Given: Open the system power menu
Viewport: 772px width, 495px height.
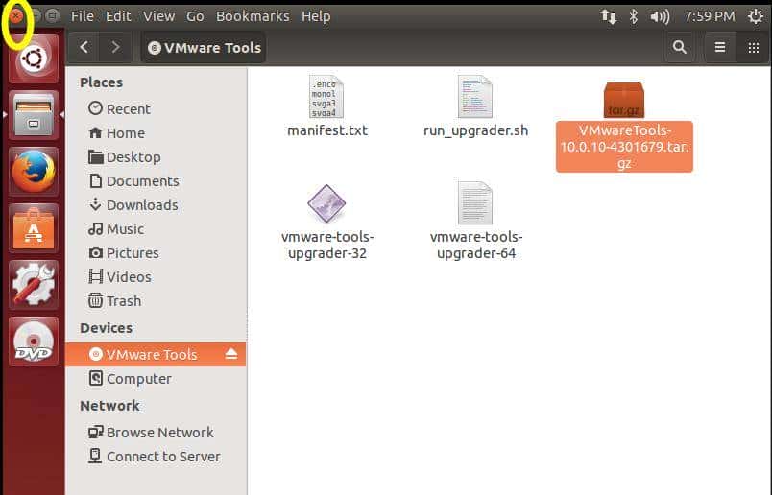Looking at the screenshot, I should (x=756, y=16).
